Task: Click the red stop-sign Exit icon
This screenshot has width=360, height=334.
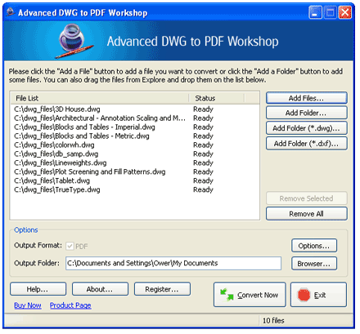Action: (x=304, y=295)
